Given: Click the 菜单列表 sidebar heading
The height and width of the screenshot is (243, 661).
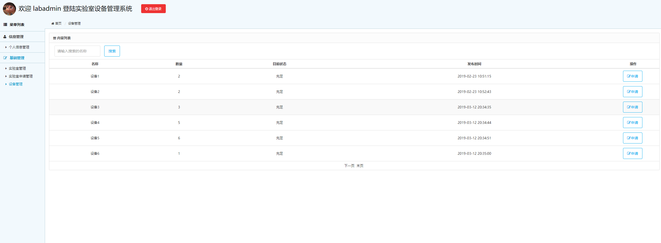Looking at the screenshot, I should (x=17, y=25).
